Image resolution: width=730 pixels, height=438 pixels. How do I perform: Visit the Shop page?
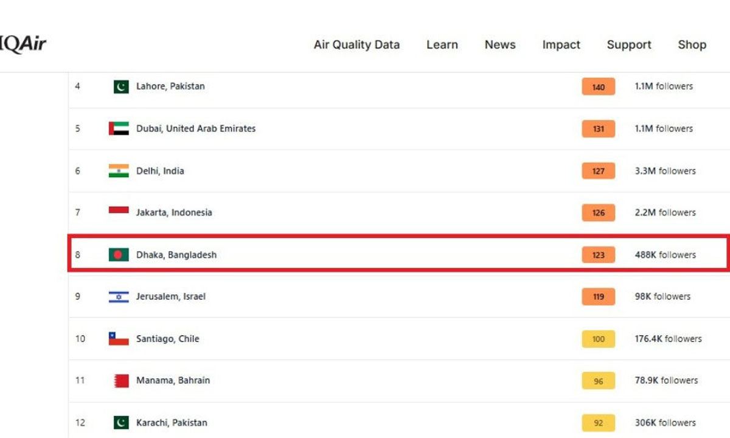[692, 44]
